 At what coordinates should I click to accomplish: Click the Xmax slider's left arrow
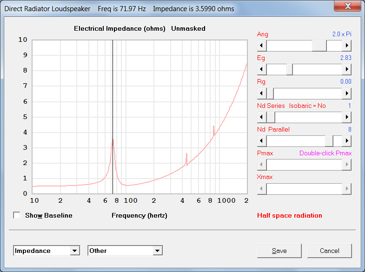(262, 188)
